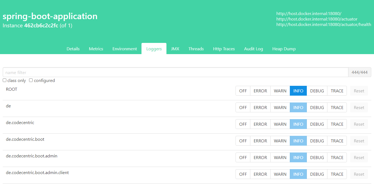374x185 pixels.
Task: Set de.codecentric logger to ERROR
Action: point(260,124)
